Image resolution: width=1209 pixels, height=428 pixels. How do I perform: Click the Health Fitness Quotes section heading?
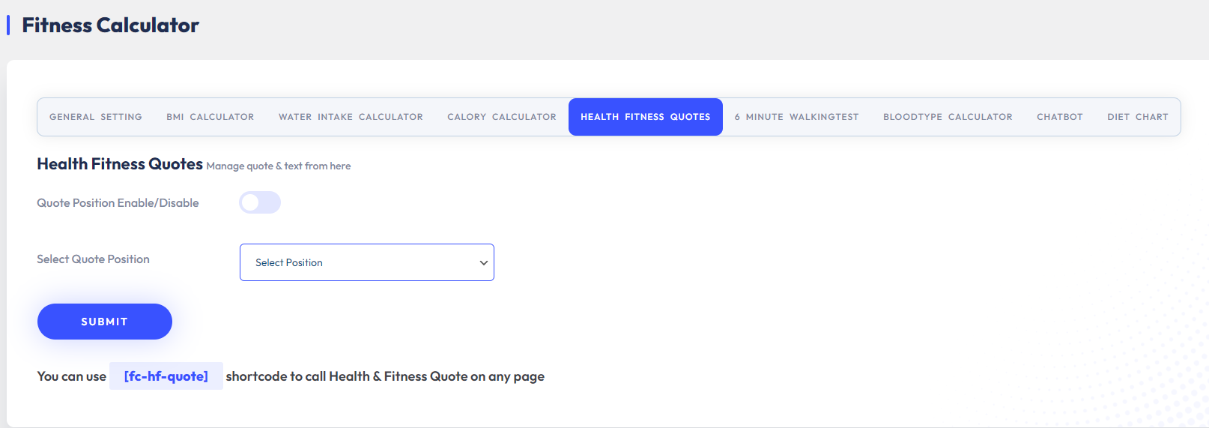click(120, 164)
